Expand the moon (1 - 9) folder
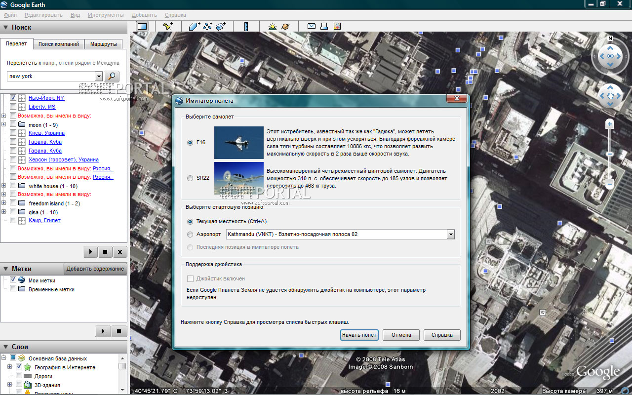This screenshot has height=395, width=632. (4, 125)
